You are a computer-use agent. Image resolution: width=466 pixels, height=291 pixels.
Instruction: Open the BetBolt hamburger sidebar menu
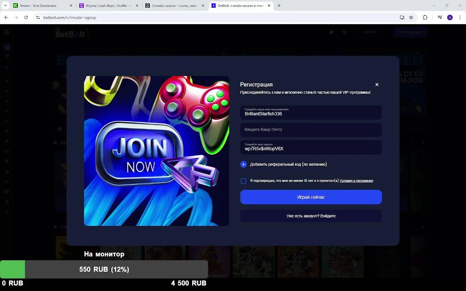[x=6, y=32]
